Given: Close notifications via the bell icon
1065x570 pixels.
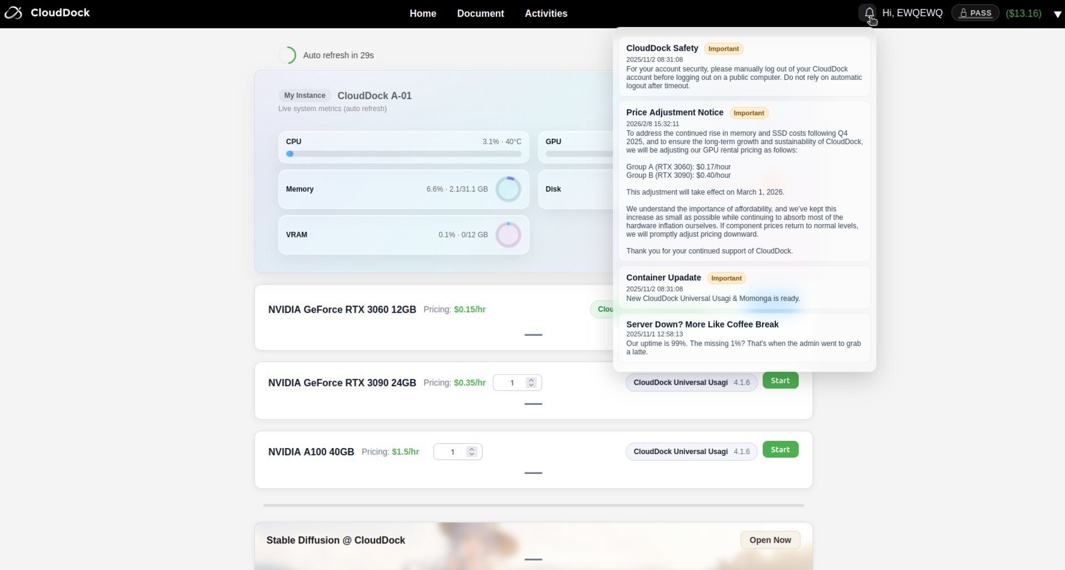Looking at the screenshot, I should [869, 13].
